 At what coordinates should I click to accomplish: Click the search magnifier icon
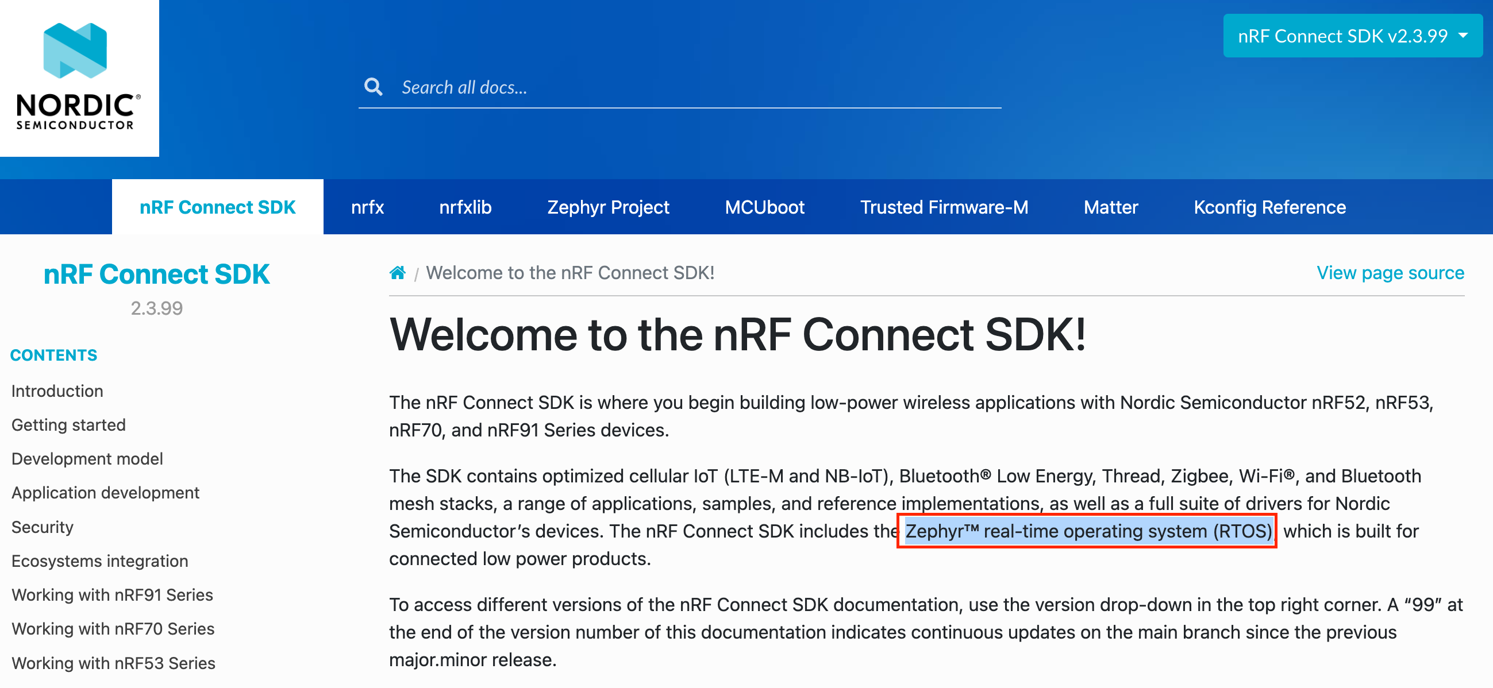tap(374, 87)
